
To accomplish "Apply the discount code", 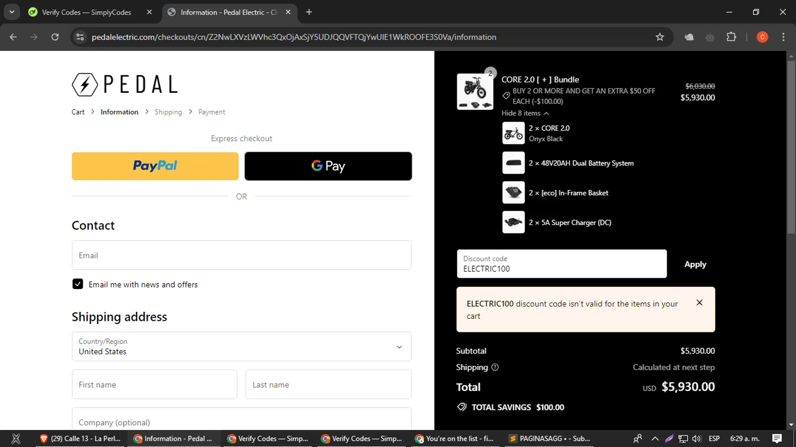I will [x=695, y=264].
